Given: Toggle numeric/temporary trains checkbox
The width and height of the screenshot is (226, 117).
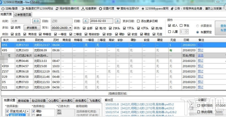Looking at the screenshot, I should tap(153, 28).
